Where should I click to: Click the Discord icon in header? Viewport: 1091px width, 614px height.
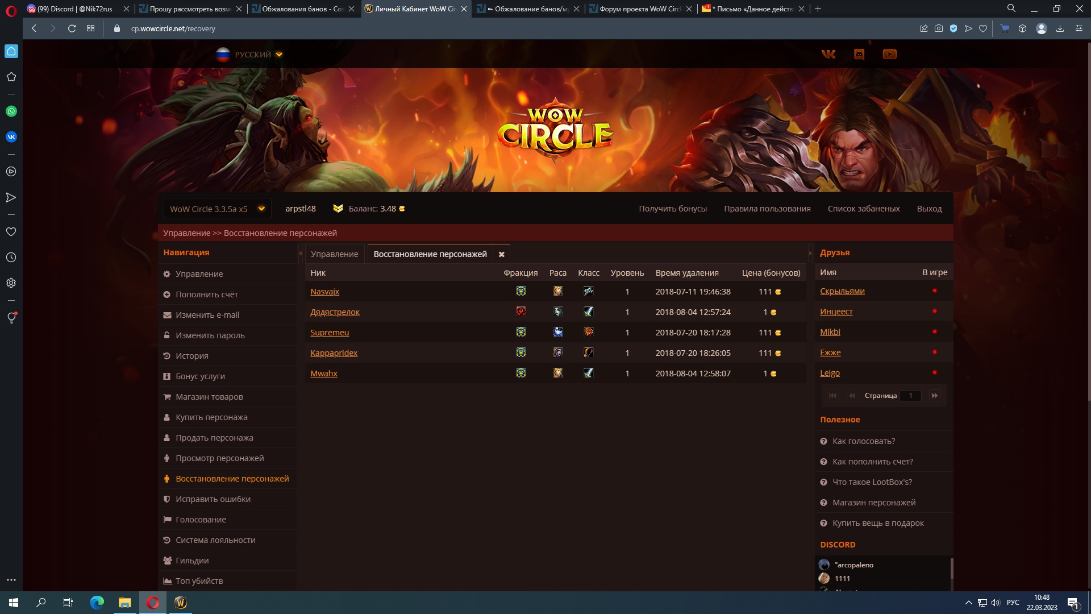[859, 55]
